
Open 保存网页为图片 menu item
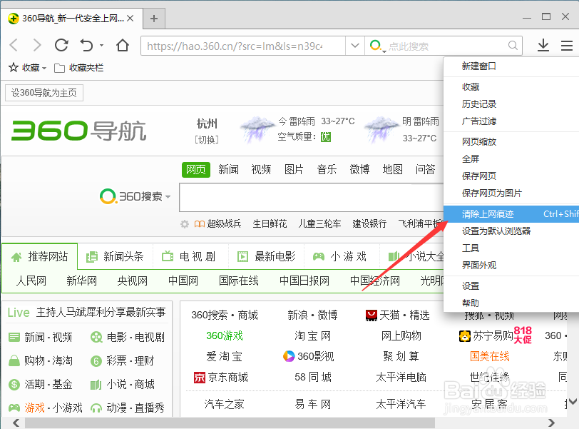coord(491,193)
